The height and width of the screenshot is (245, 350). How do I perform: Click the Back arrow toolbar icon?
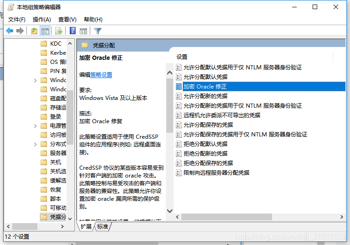coord(10,31)
